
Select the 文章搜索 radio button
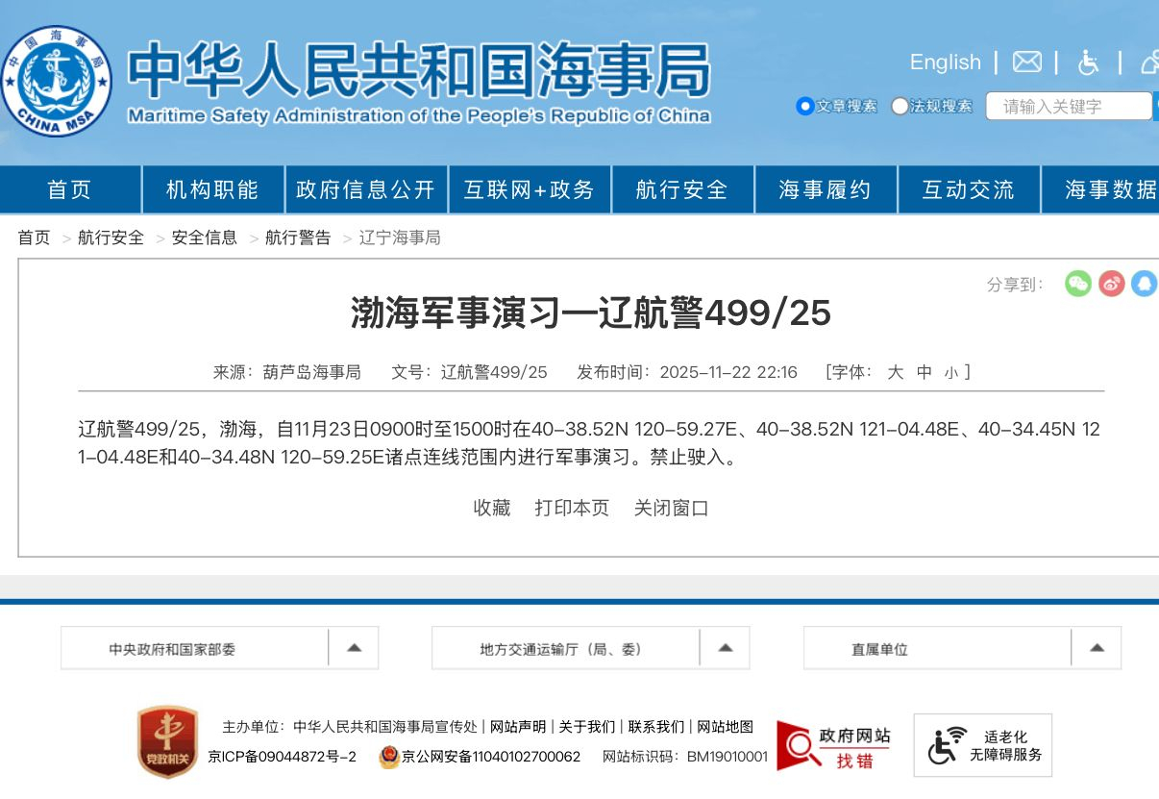click(805, 106)
